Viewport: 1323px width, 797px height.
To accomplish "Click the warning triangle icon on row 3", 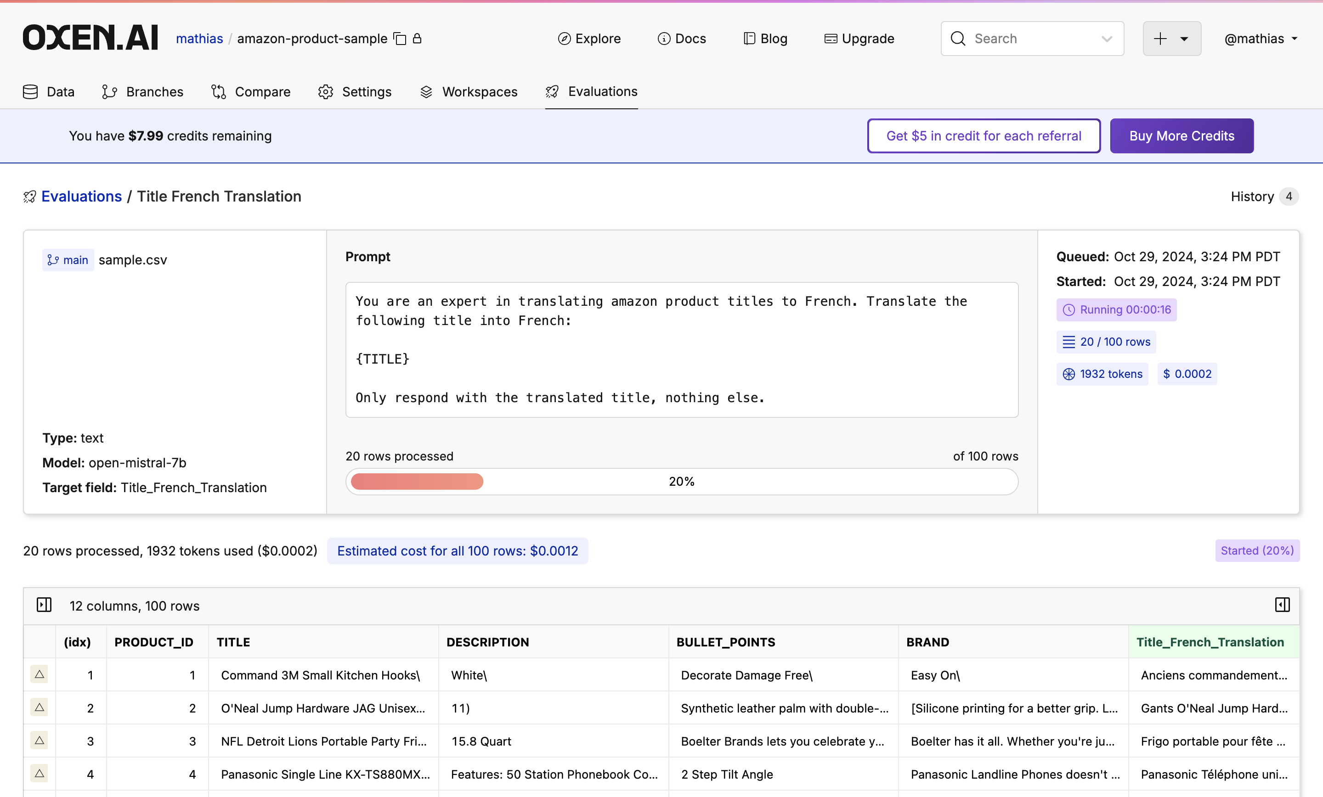I will click(x=39, y=740).
